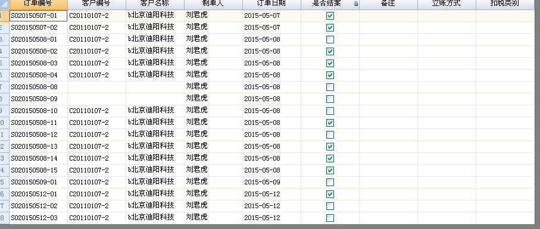This screenshot has height=229, width=540.
Task: Tick the 是否结案 box for S020150509-01
Action: pos(330,182)
